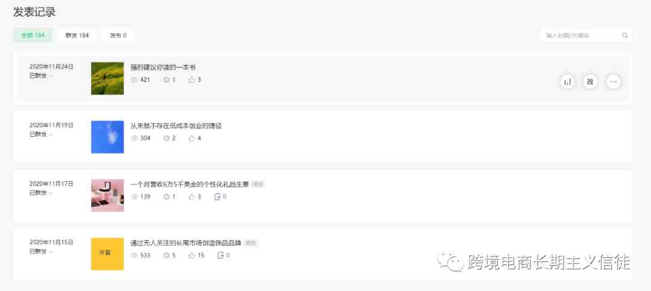Open article 强烈建议你读的一本书
The image size is (651, 291).
163,67
